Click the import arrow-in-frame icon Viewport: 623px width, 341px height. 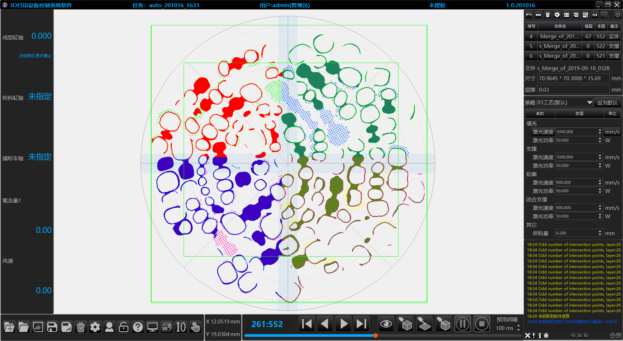pyautogui.click(x=38, y=327)
